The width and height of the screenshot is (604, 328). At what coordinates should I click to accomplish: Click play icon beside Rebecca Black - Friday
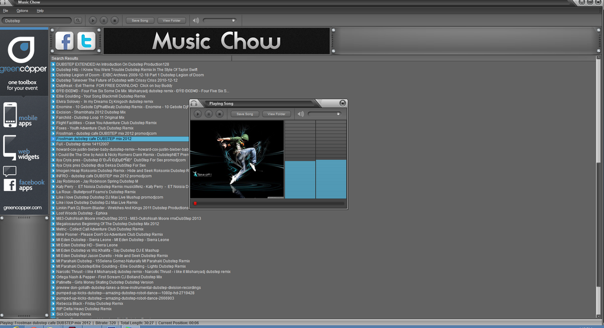tap(53, 304)
